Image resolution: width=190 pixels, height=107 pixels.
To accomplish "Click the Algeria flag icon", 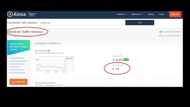I will point(114,69).
